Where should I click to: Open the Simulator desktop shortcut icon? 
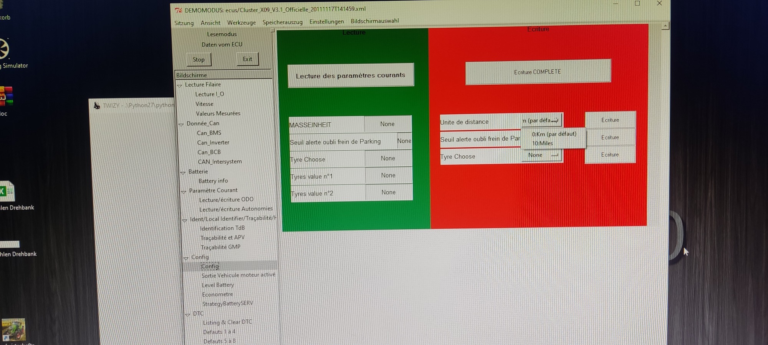4,49
